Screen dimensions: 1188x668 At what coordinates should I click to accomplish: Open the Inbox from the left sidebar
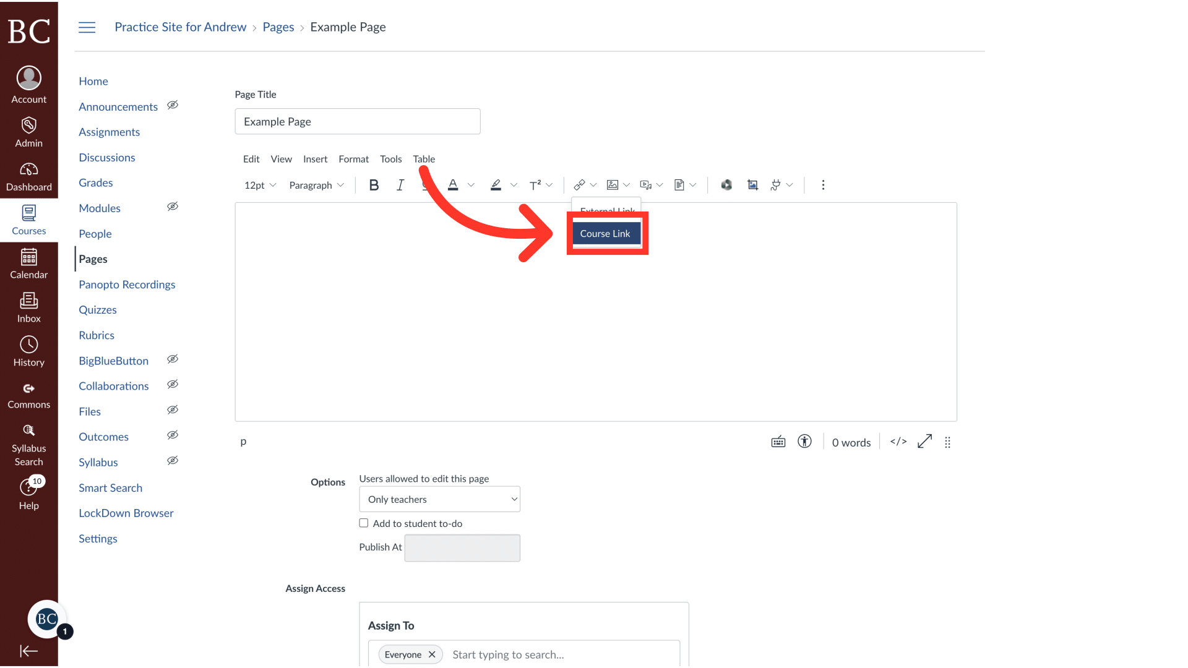coord(28,307)
